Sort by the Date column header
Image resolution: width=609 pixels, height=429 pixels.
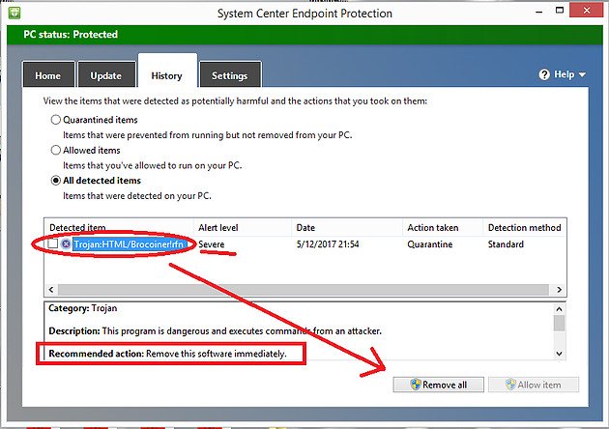click(x=347, y=227)
